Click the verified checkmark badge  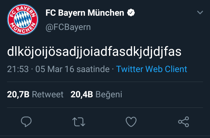coord(130,13)
